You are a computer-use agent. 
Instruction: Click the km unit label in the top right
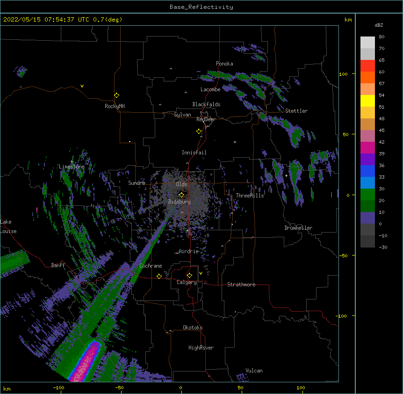[348, 20]
